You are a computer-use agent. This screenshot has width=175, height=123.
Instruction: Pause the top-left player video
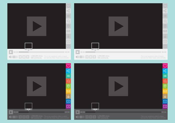(24, 57)
